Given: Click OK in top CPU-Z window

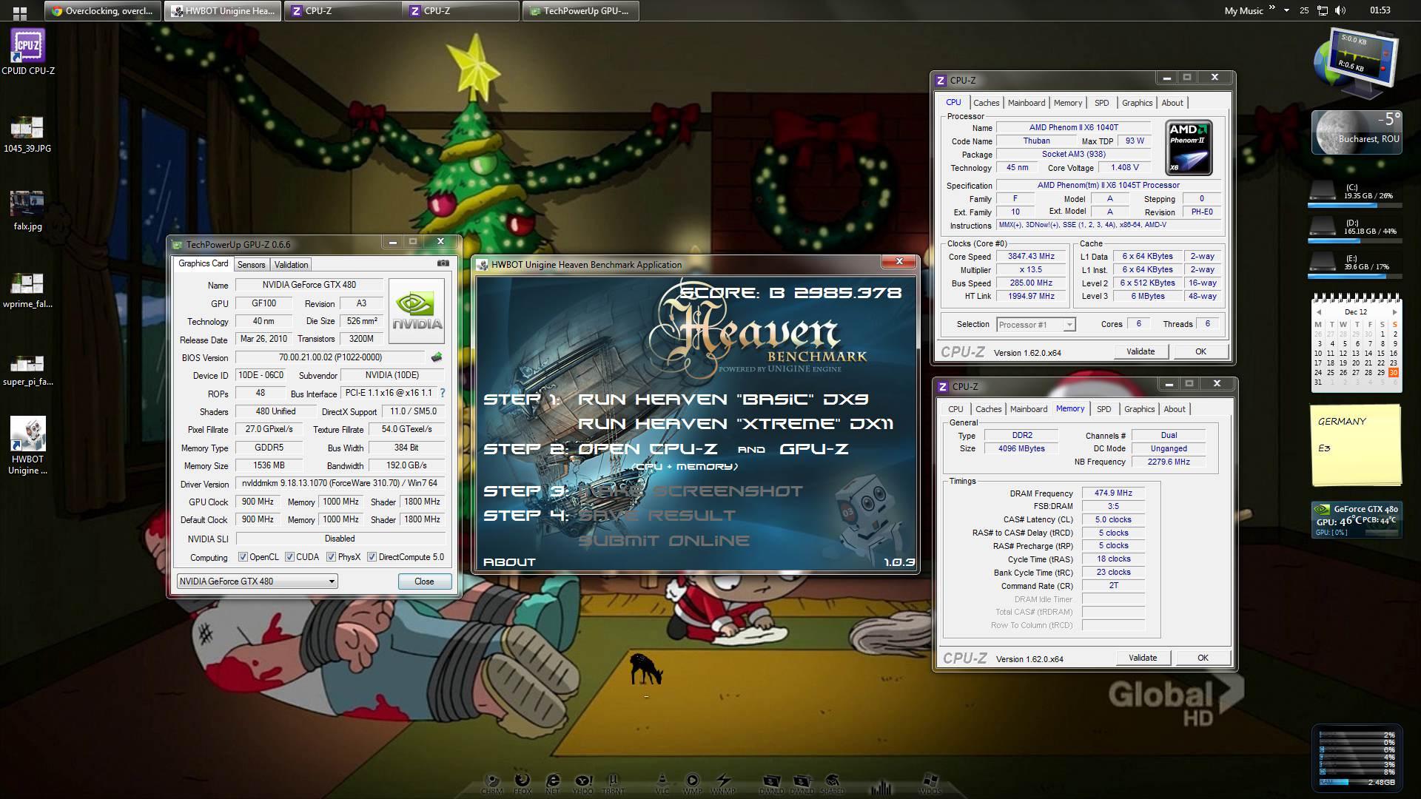Looking at the screenshot, I should tap(1200, 351).
